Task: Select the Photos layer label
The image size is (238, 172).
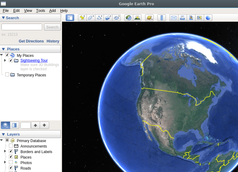Action: pos(26,163)
